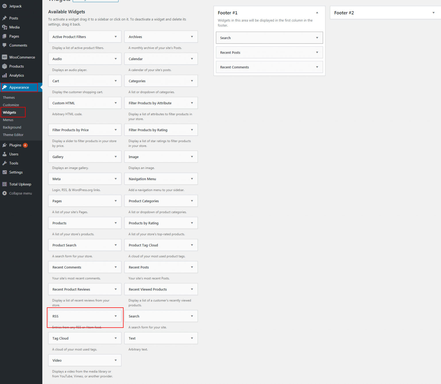Click the Comments bubble icon
Screen dimensions: 441x384
coord(5,45)
